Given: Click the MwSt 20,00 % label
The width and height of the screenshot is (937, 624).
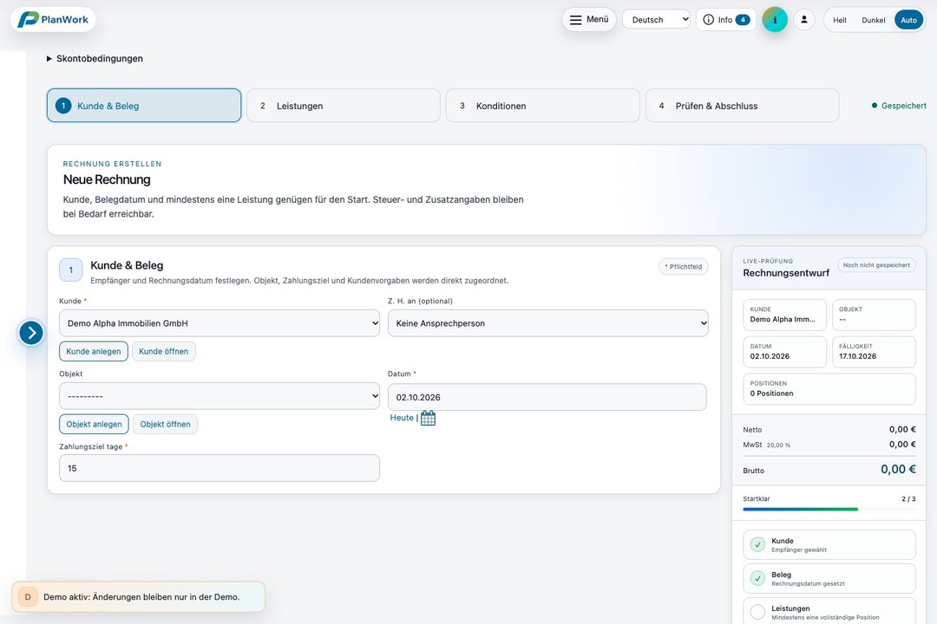Looking at the screenshot, I should [767, 445].
